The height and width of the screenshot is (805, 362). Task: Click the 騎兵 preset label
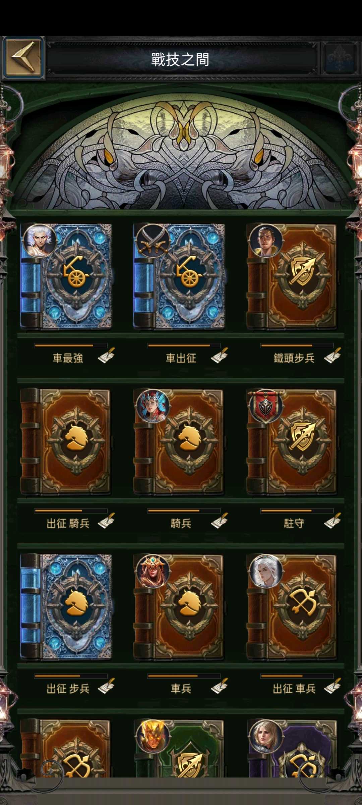click(x=181, y=523)
